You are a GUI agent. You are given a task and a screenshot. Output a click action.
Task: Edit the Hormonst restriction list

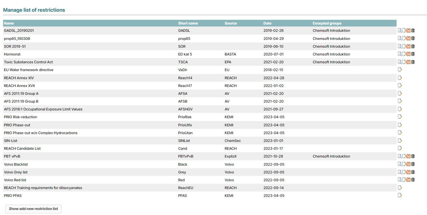[404, 54]
